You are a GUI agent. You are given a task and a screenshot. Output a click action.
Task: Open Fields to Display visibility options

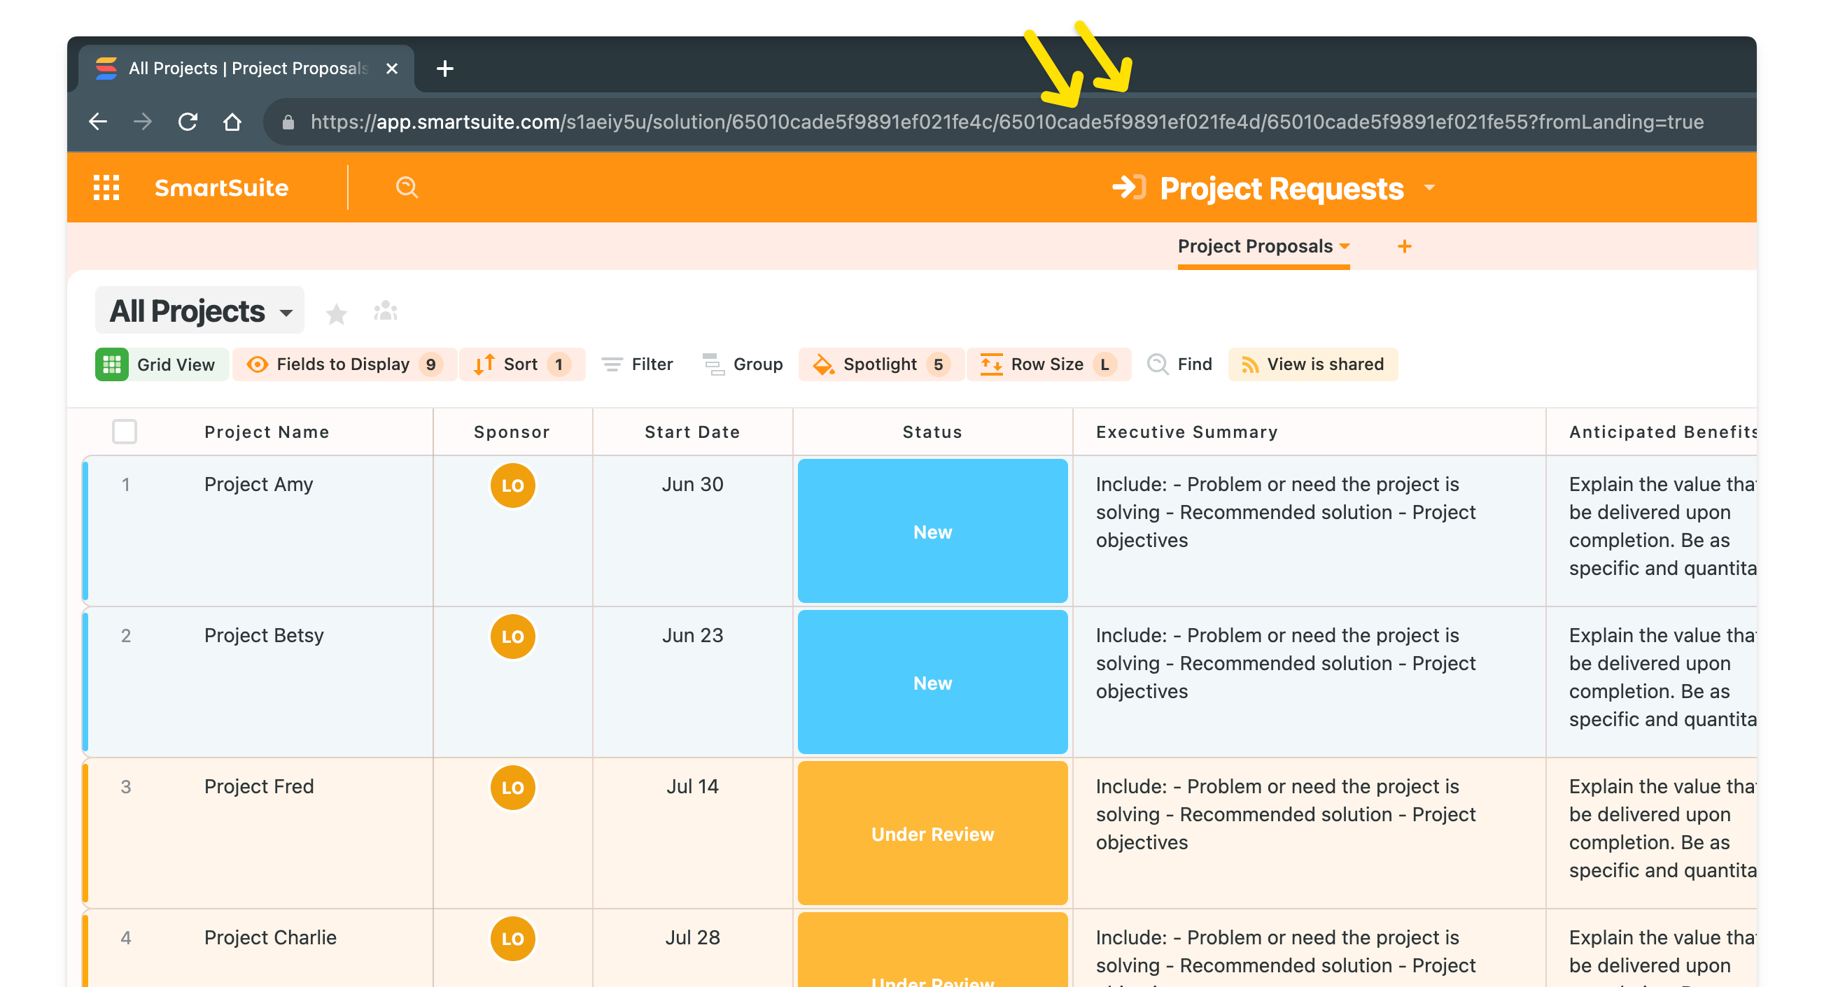tap(344, 364)
